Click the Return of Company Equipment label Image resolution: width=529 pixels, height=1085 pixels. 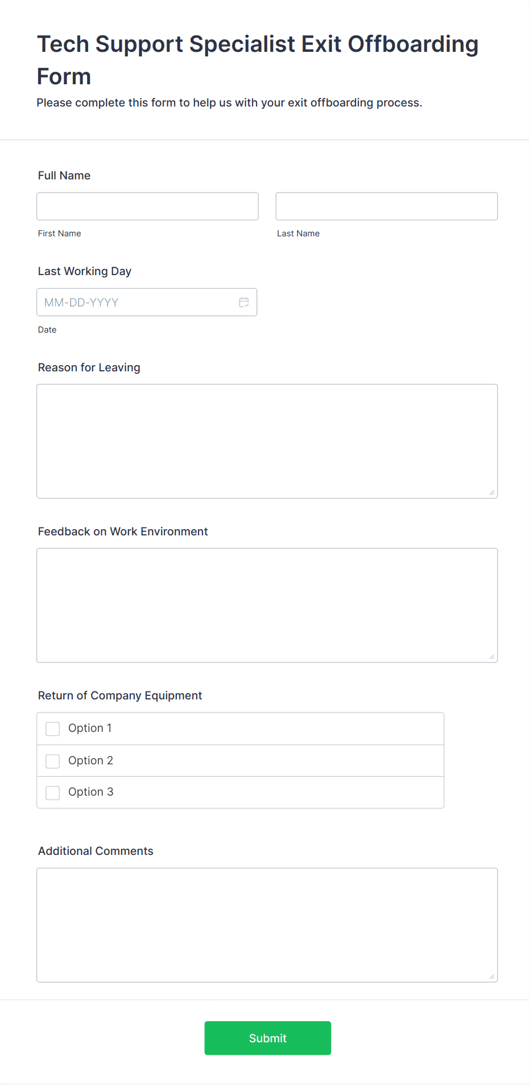coord(120,695)
